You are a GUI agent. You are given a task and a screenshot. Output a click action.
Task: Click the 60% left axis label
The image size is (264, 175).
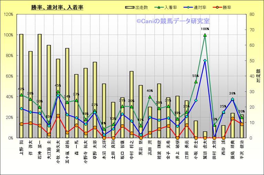(x=9, y=76)
